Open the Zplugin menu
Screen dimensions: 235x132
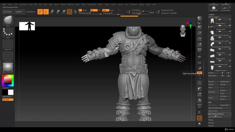(x=141, y=4)
